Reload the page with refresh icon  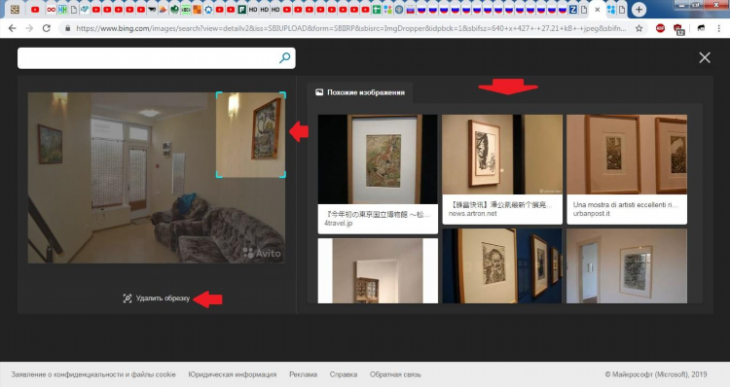[47, 28]
